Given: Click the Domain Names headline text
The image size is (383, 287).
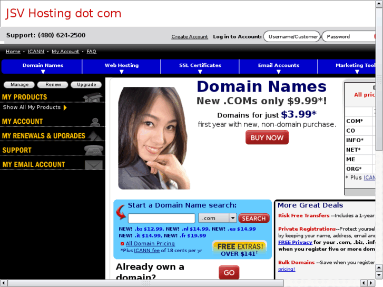Looking at the screenshot, I should [261, 87].
